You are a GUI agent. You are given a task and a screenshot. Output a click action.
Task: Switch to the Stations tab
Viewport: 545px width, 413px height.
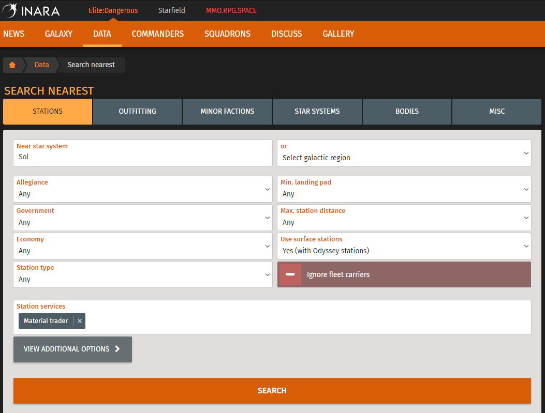coord(48,112)
